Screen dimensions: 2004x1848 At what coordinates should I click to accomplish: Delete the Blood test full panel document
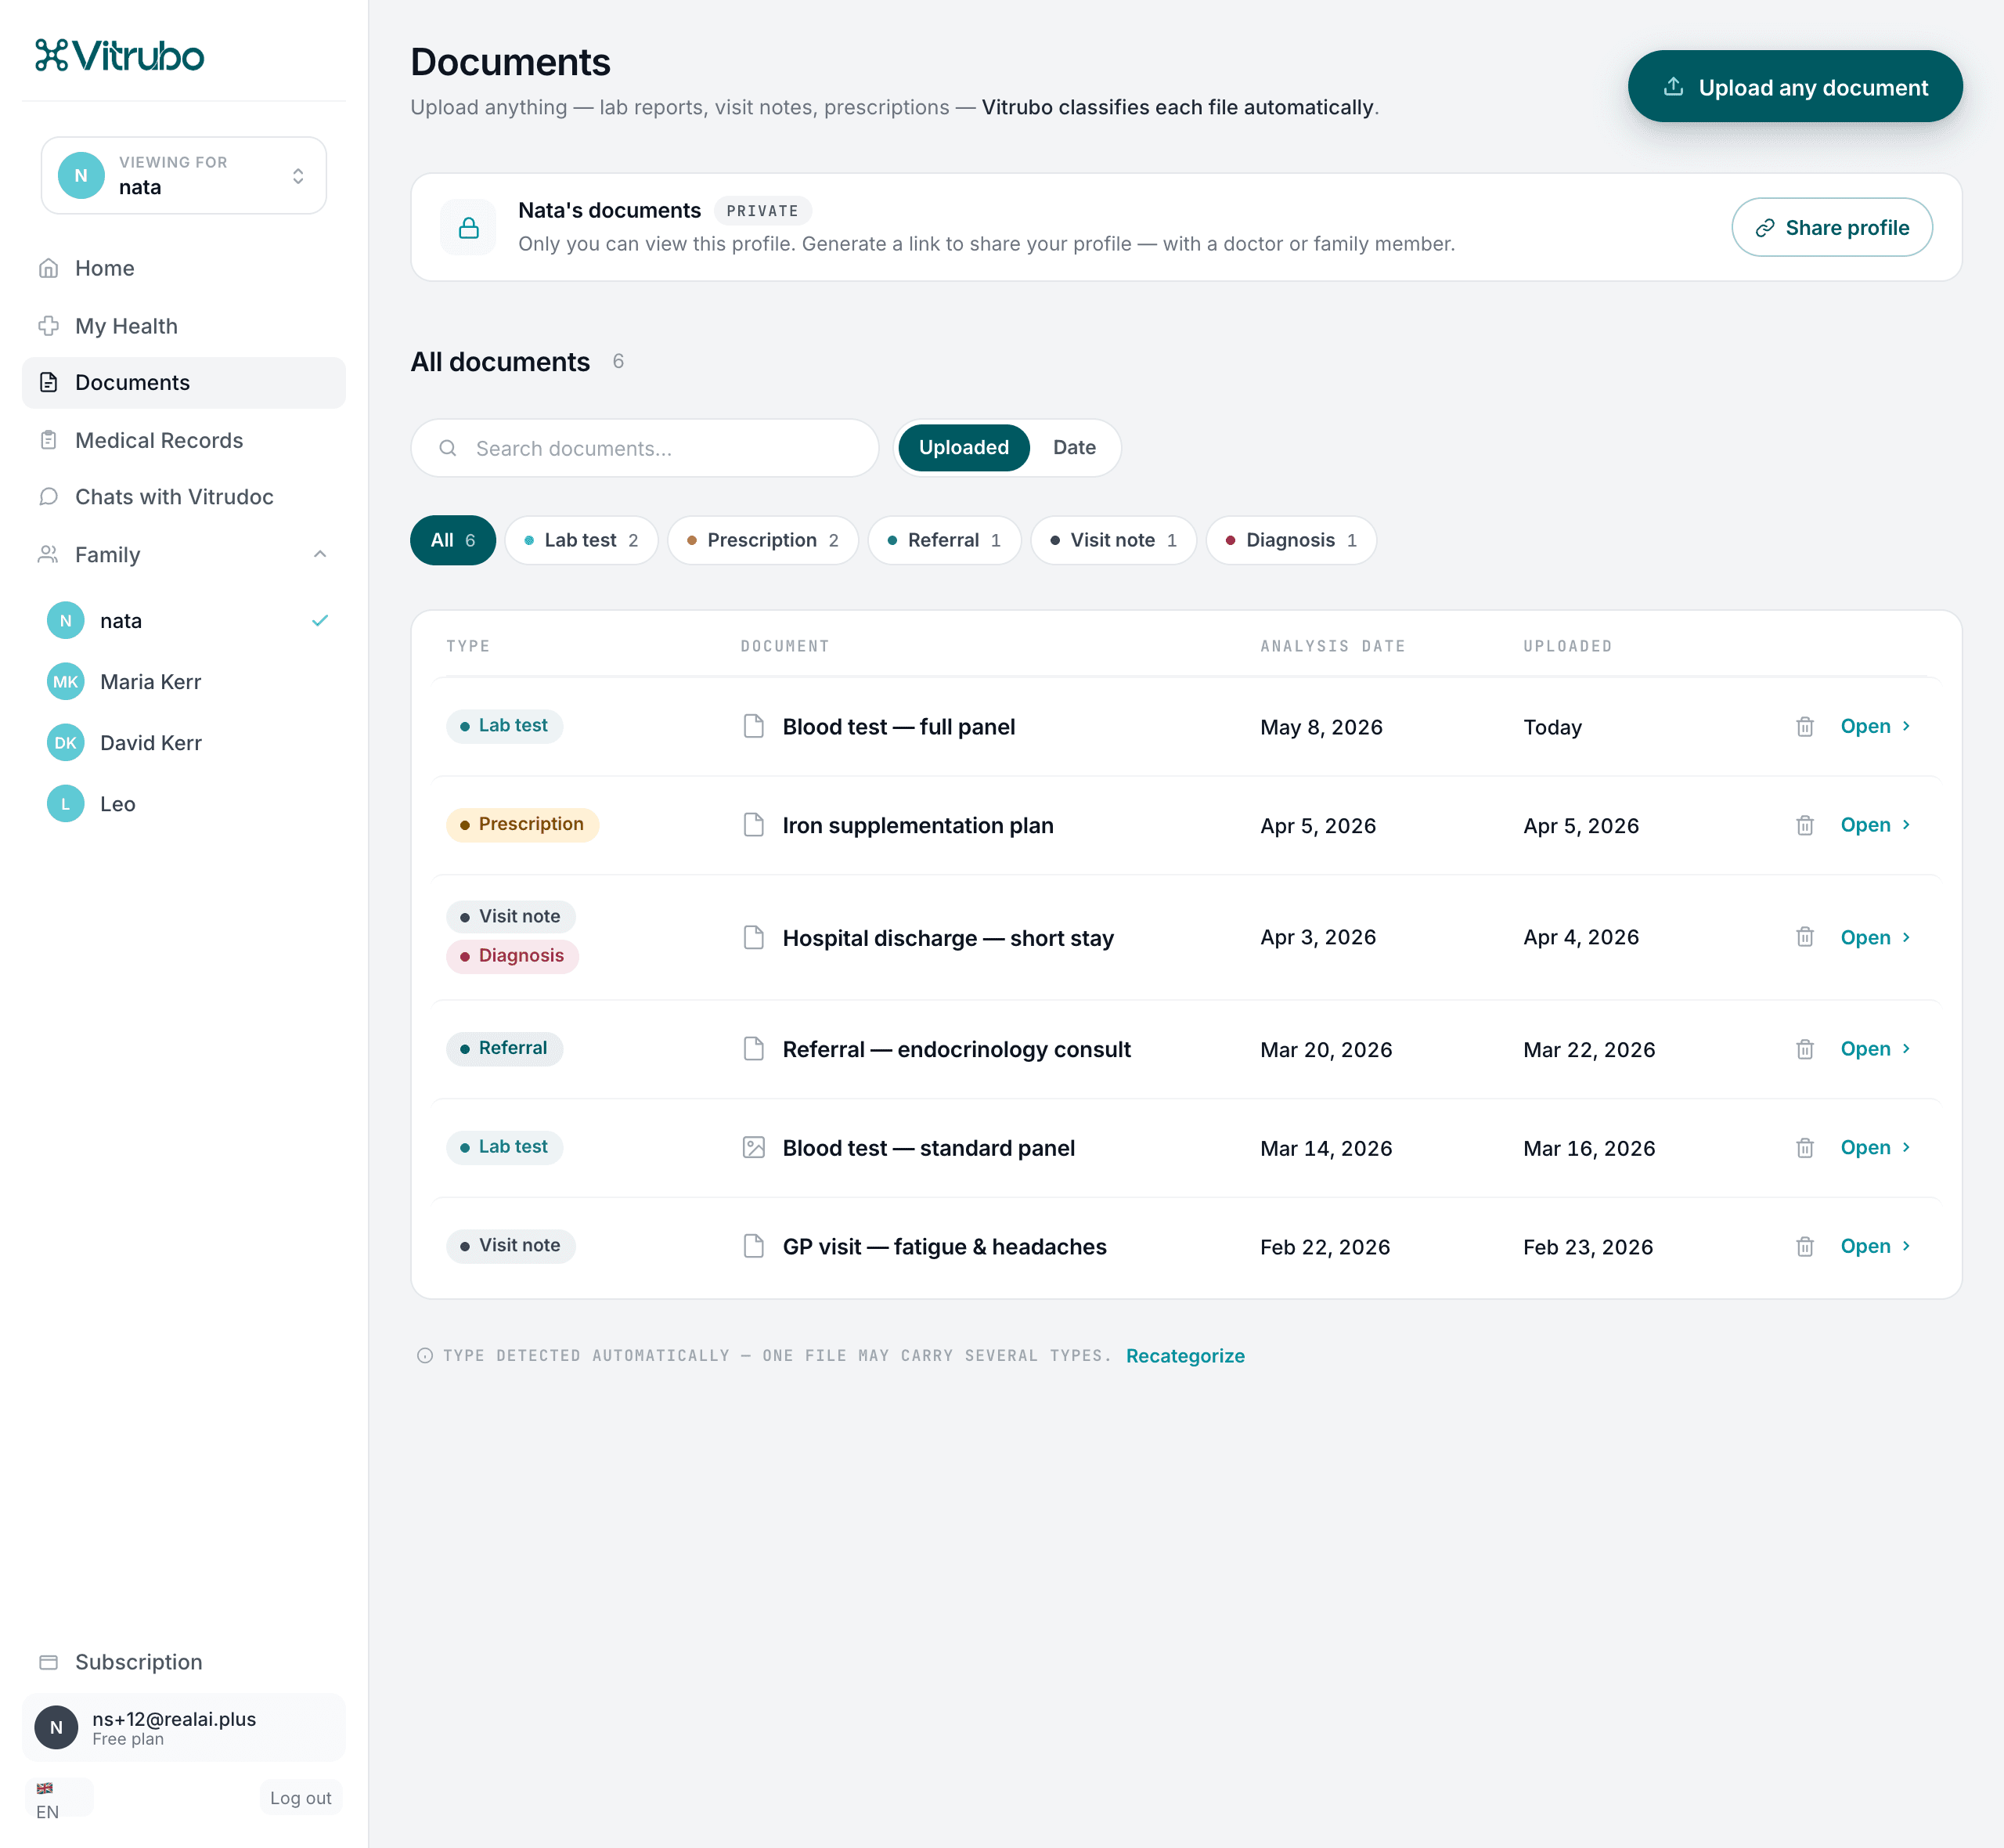coord(1804,727)
